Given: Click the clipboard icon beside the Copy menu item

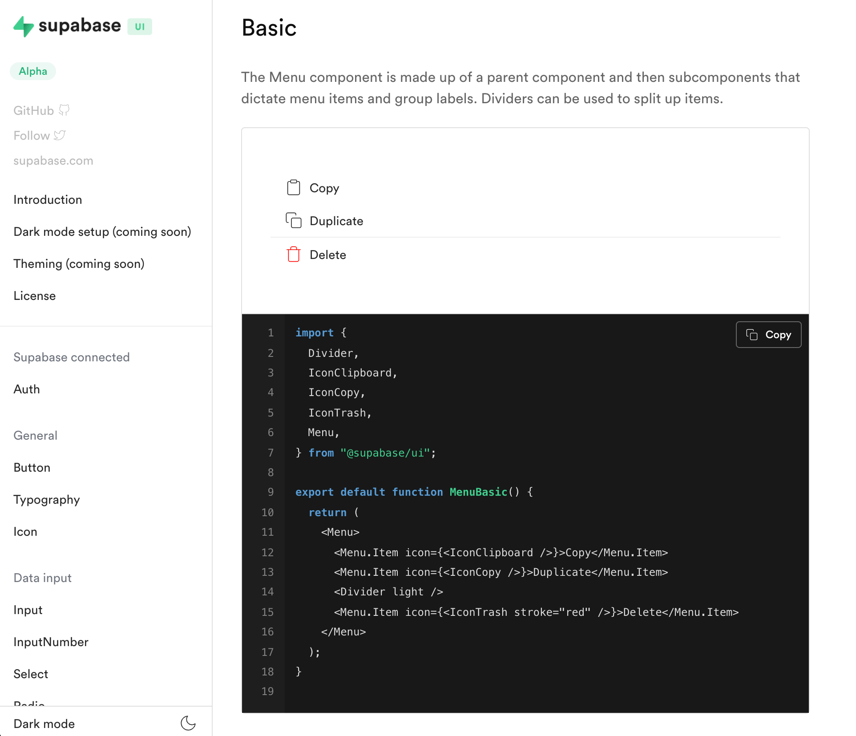Looking at the screenshot, I should [x=294, y=188].
